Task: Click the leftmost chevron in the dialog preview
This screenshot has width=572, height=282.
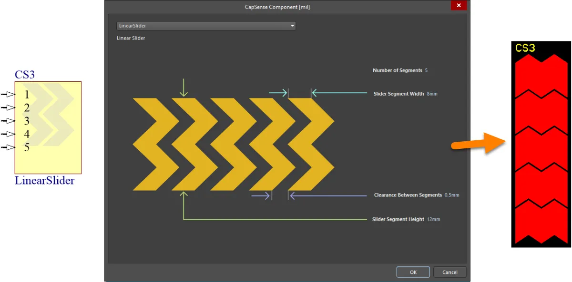Action: [x=156, y=144]
